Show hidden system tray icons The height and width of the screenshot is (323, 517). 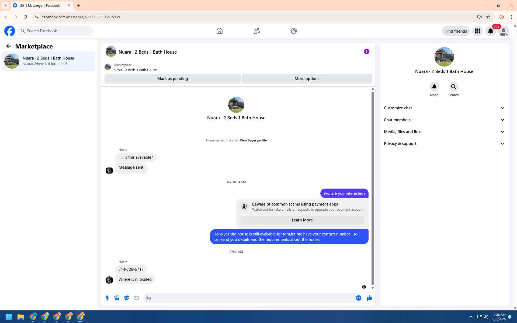pyautogui.click(x=471, y=317)
